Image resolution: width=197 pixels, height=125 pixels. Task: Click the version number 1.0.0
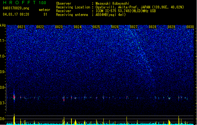tap(42, 3)
